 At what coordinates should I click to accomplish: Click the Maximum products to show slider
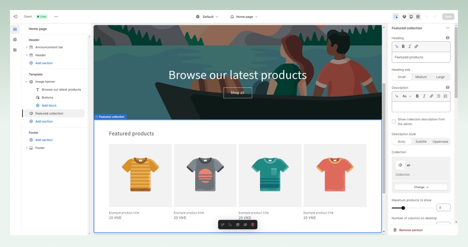[412, 208]
